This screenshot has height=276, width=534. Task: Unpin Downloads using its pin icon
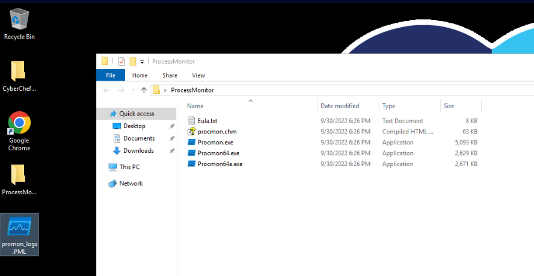pyautogui.click(x=172, y=150)
